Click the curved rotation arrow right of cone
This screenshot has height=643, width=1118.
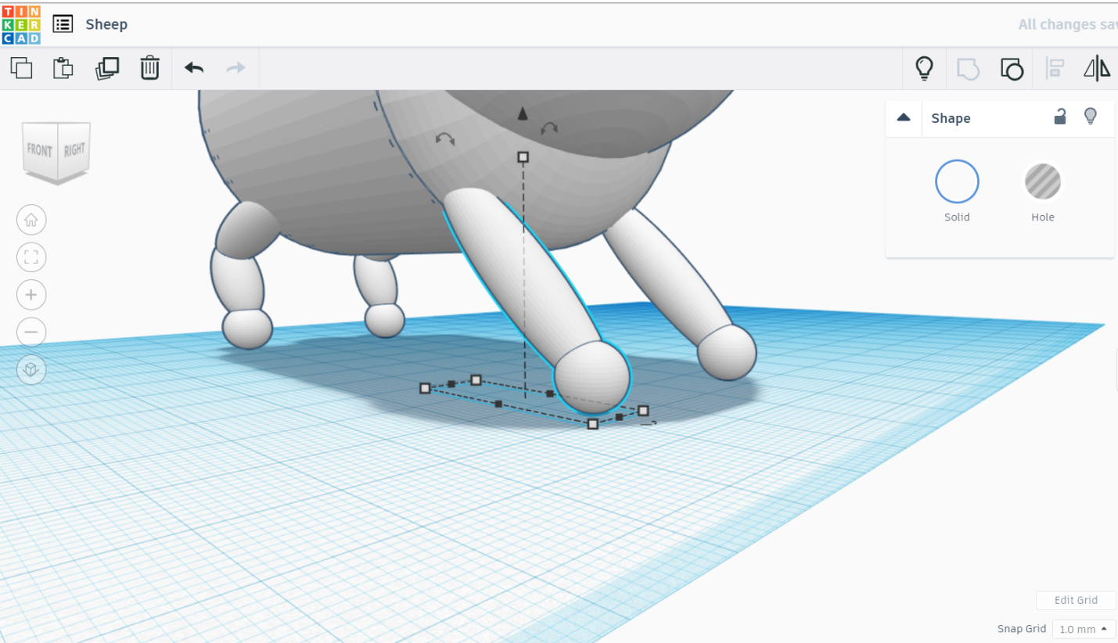(550, 128)
